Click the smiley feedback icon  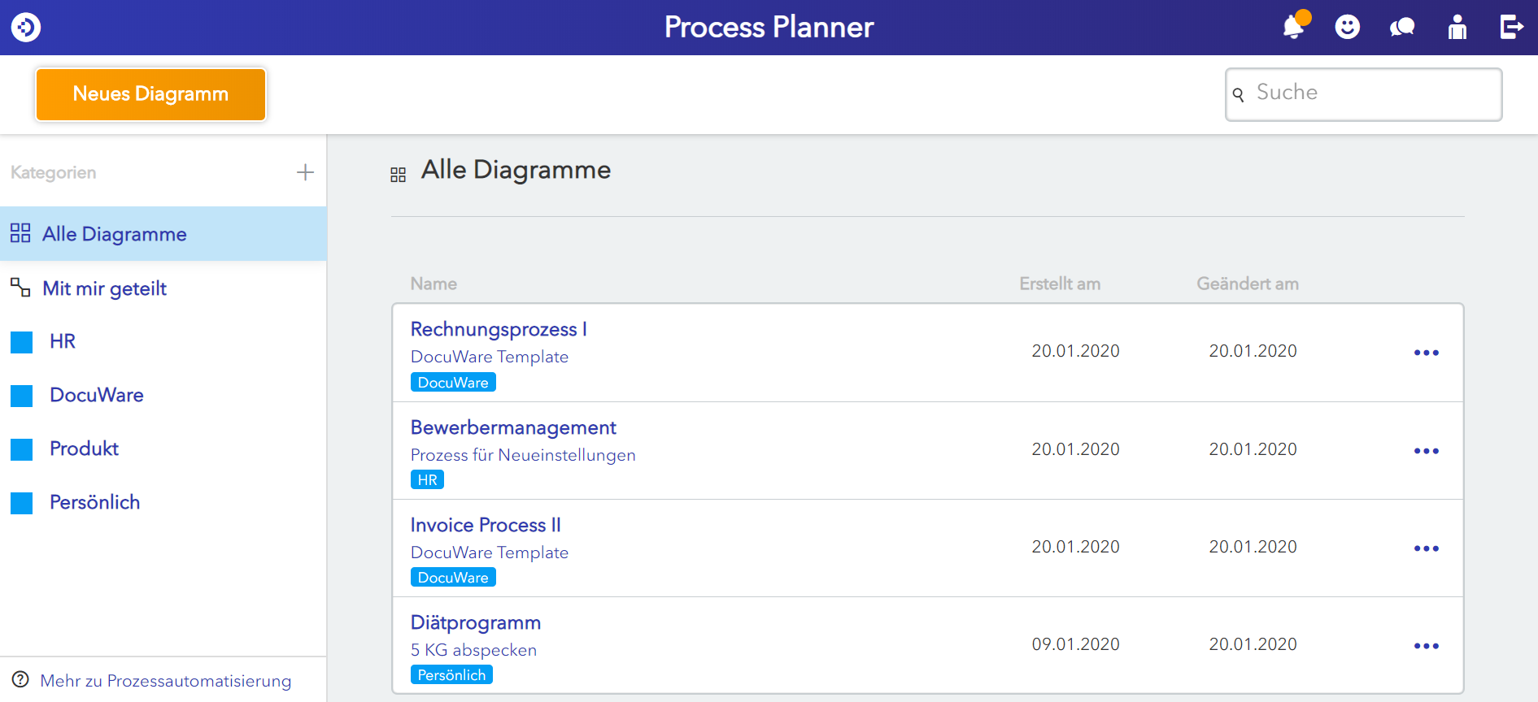pyautogui.click(x=1348, y=27)
